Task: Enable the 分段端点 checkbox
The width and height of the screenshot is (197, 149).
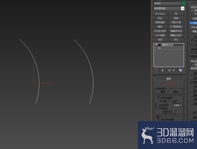Action: [x=157, y=108]
